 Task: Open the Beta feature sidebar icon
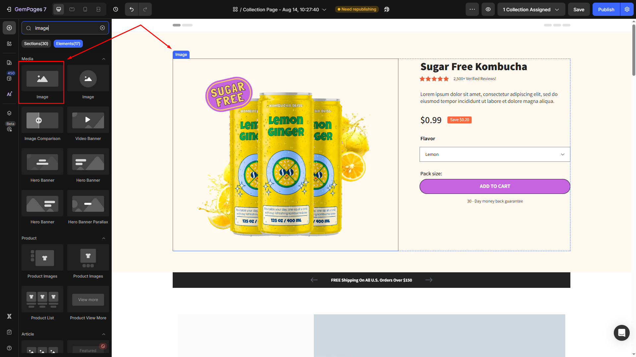pos(9,129)
